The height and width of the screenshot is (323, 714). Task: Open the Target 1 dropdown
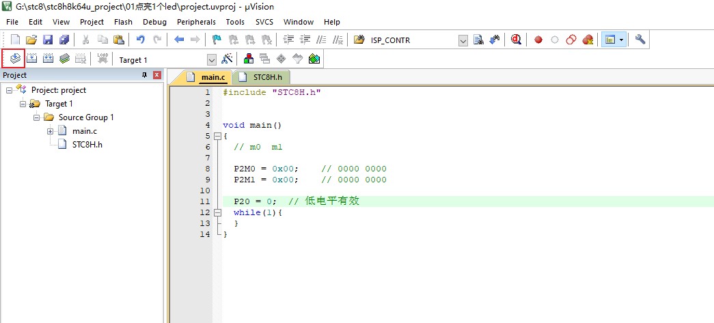[212, 60]
